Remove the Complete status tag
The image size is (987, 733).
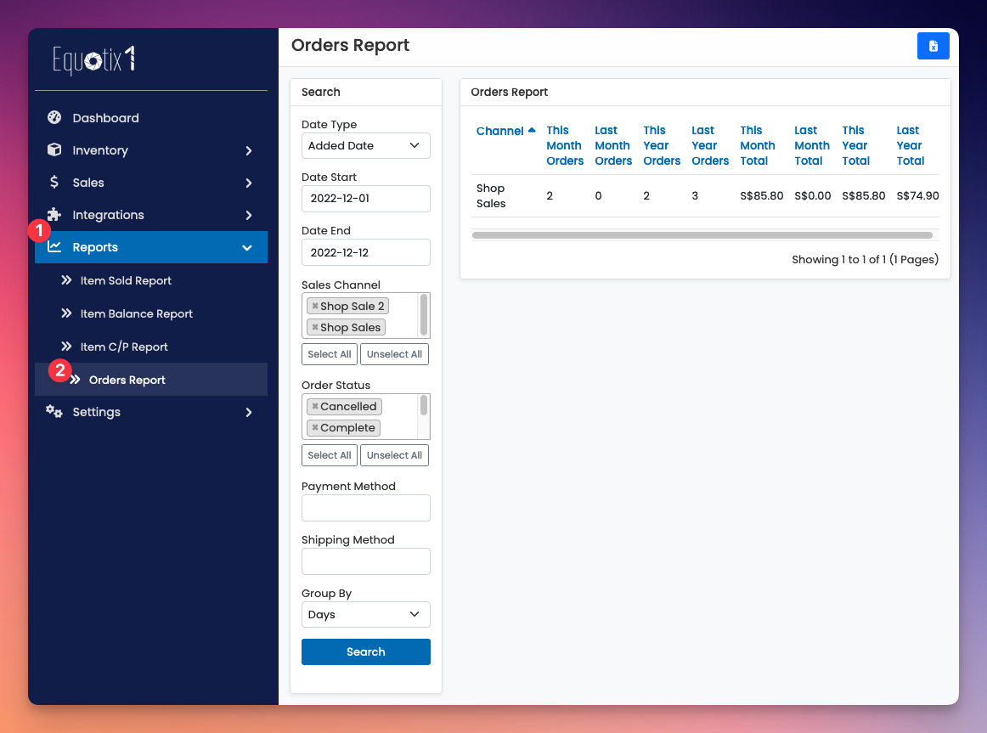tap(315, 428)
